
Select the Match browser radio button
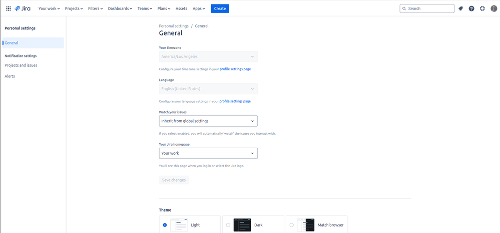[x=291, y=225]
